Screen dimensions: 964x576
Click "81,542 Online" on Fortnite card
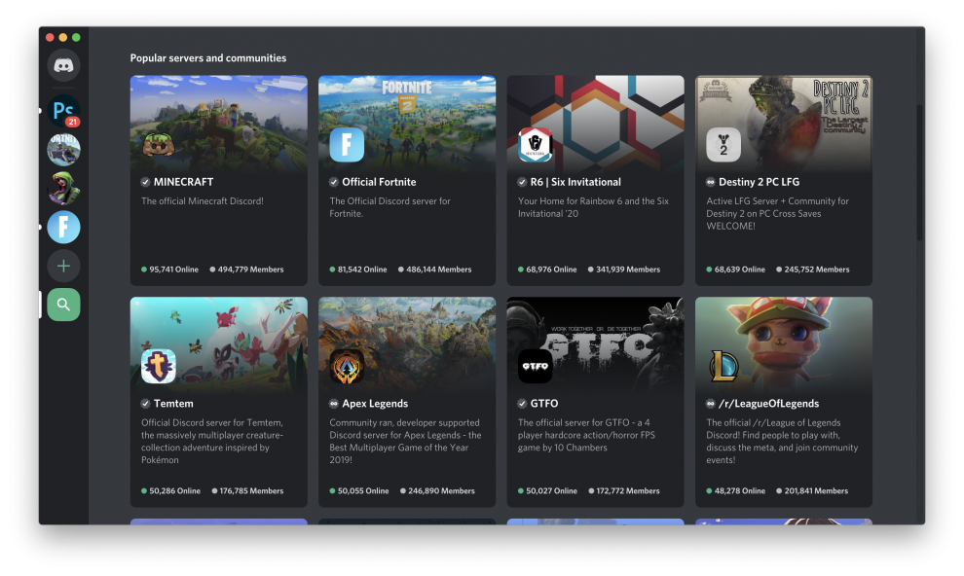click(358, 269)
